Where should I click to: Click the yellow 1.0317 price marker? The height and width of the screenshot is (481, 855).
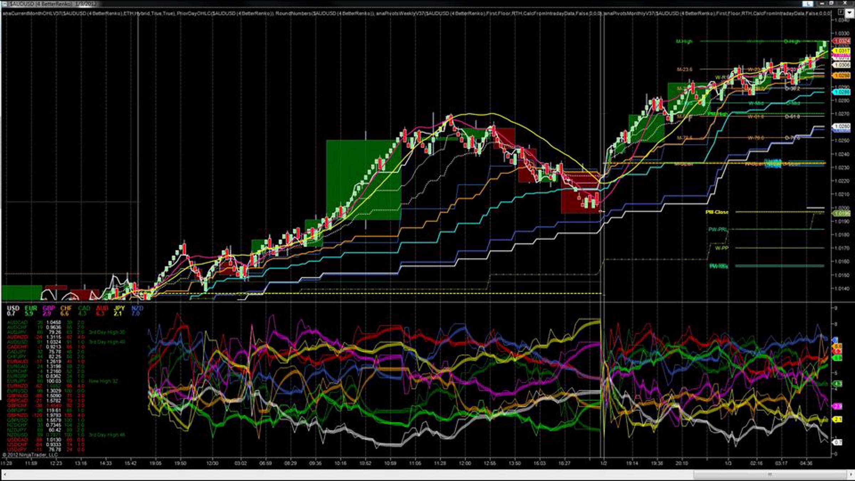(x=841, y=51)
